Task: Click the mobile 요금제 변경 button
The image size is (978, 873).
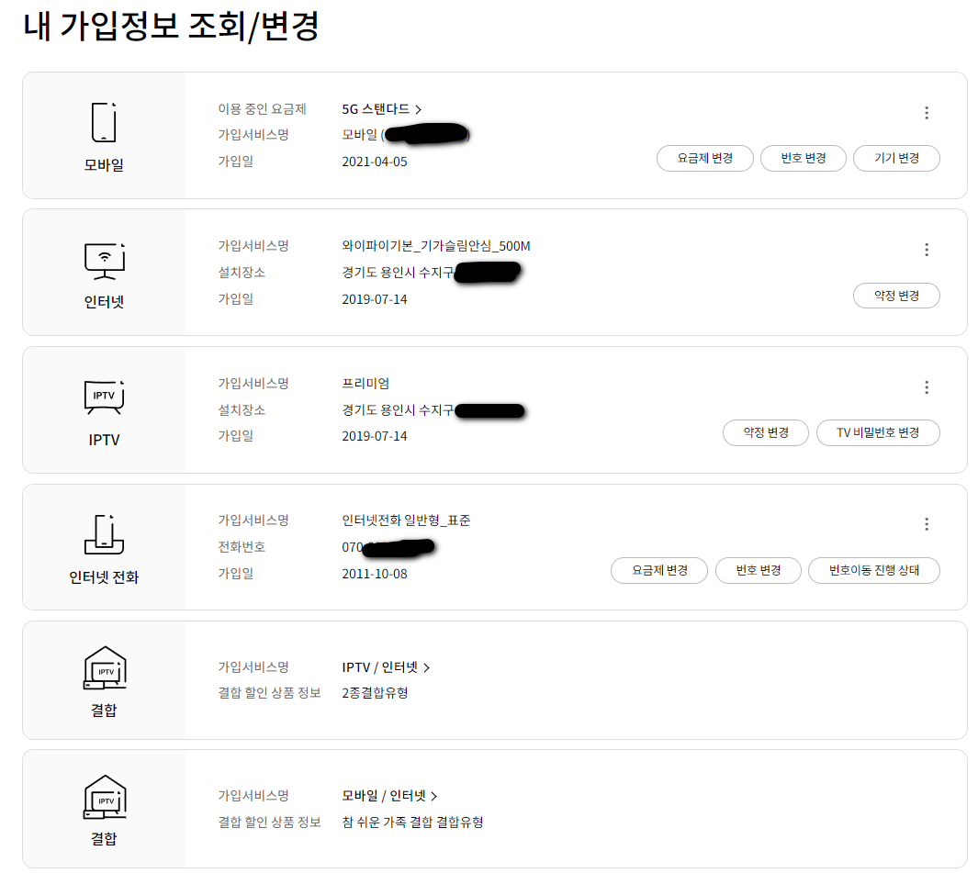Action: (x=704, y=158)
